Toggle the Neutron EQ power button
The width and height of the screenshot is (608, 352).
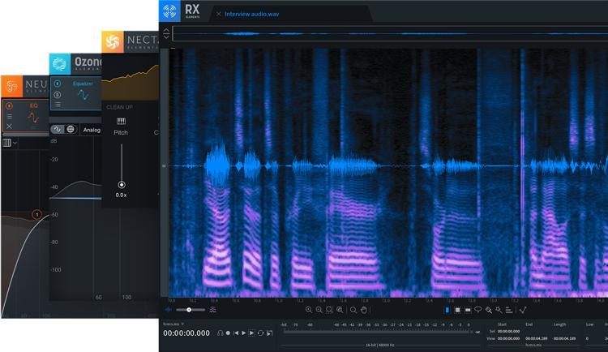click(x=9, y=105)
